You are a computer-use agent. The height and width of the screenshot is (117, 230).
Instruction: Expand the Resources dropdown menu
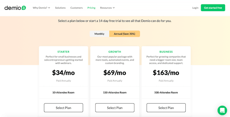[x=107, y=8]
